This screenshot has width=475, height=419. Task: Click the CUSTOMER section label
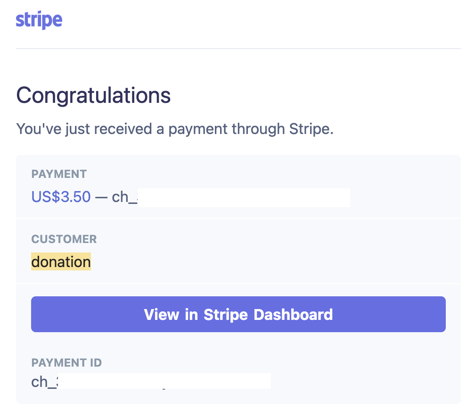tap(64, 239)
